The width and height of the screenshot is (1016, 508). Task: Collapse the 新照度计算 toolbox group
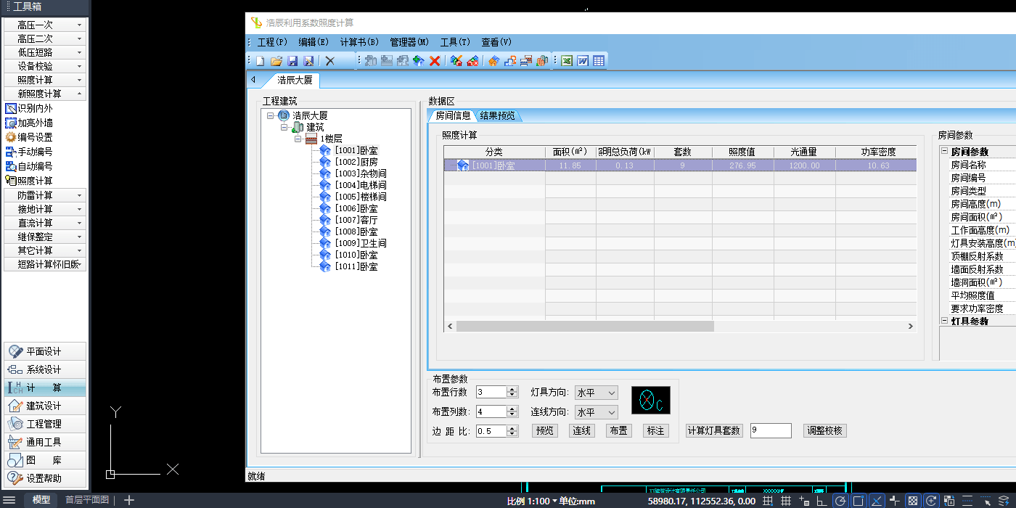click(45, 94)
